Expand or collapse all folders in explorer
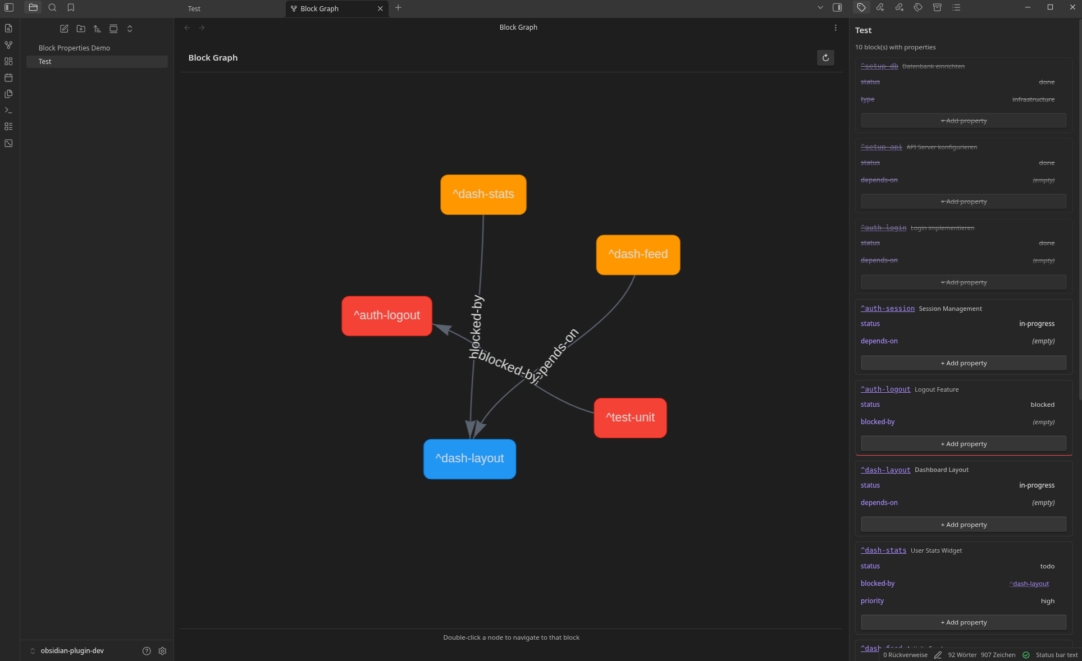The width and height of the screenshot is (1082, 661). 130,29
